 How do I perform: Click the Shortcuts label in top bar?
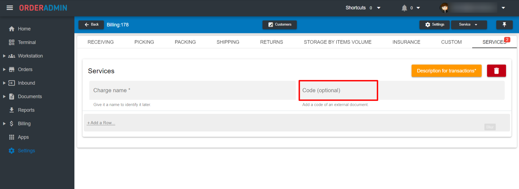pos(356,8)
